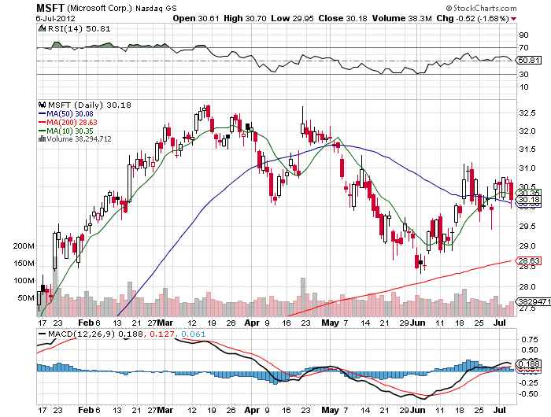The image size is (551, 417).
Task: Click the (Microsoft Corp.) company name
Action: pyautogui.click(x=100, y=8)
